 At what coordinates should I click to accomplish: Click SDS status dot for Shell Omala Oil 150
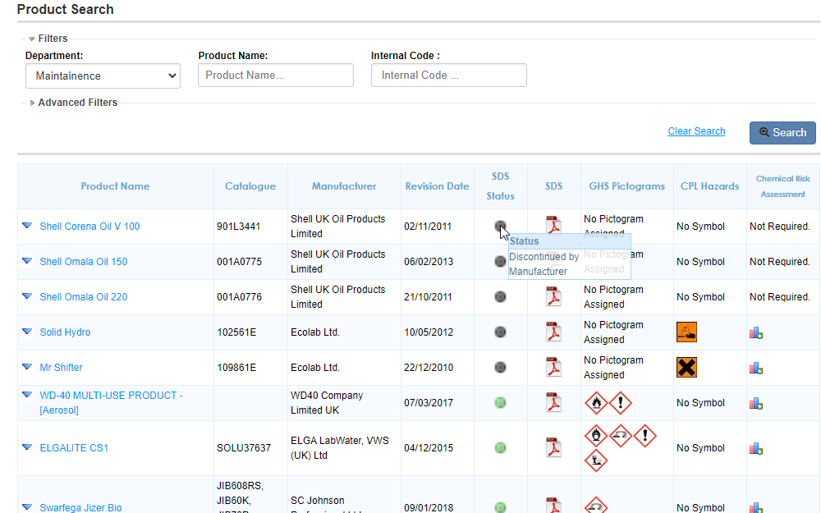pyautogui.click(x=500, y=261)
